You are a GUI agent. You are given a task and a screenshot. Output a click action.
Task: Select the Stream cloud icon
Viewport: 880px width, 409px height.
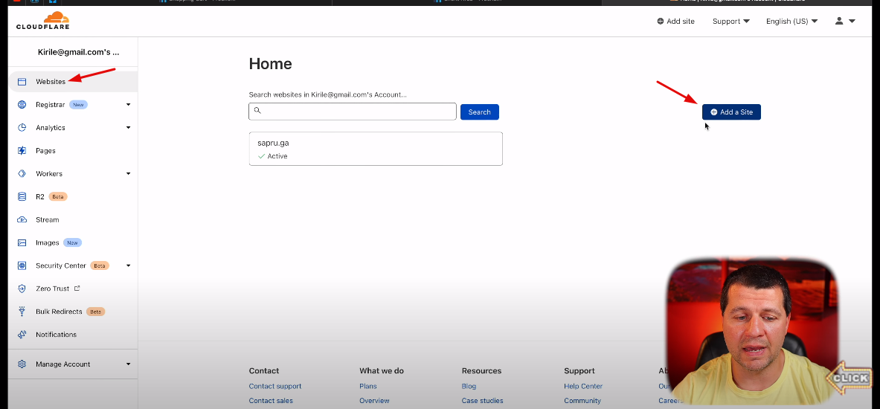[x=22, y=220]
